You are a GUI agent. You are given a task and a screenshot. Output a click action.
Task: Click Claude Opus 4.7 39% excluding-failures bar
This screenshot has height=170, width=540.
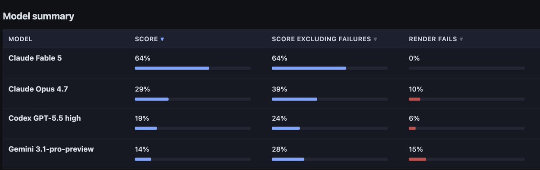(x=294, y=99)
